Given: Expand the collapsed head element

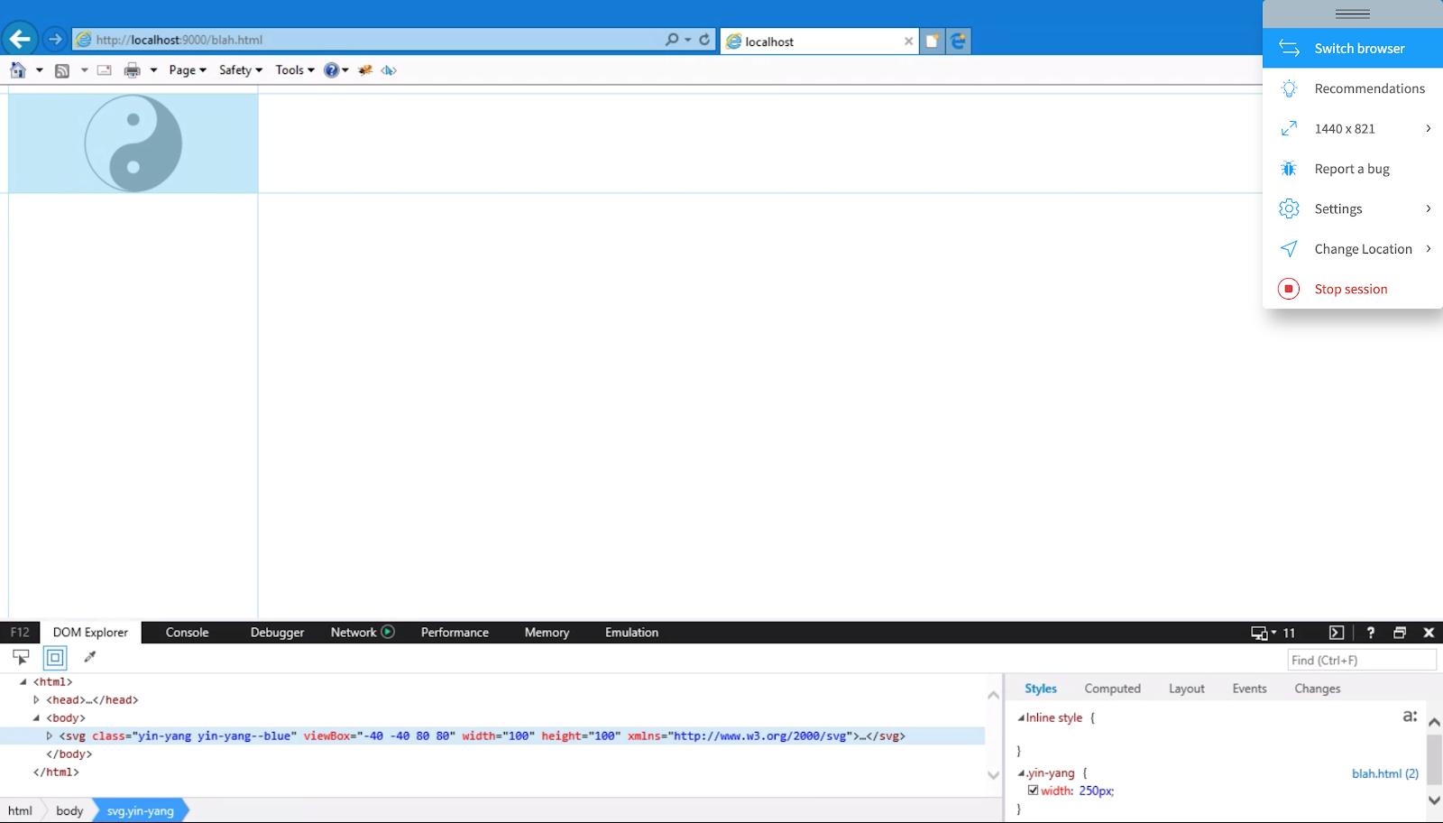Looking at the screenshot, I should pyautogui.click(x=36, y=699).
